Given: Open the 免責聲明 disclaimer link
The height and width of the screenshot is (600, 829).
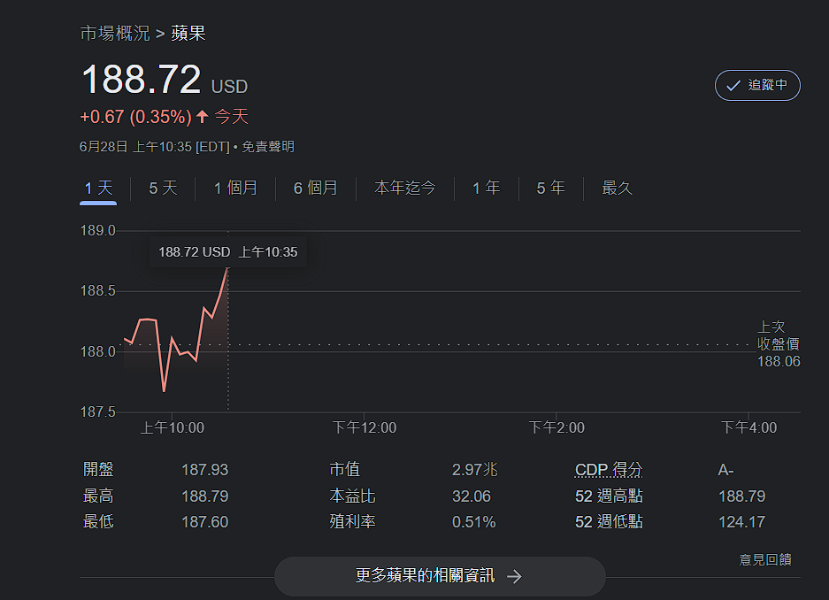Looking at the screenshot, I should click(x=268, y=146).
